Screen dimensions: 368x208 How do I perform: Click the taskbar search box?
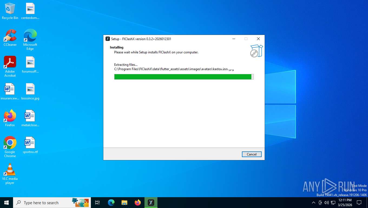52,203
